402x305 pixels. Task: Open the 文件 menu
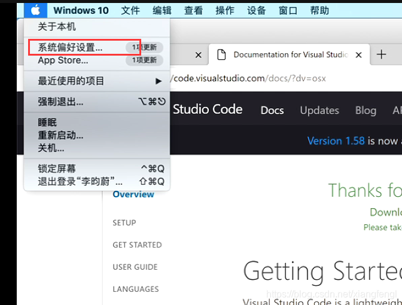[130, 11]
